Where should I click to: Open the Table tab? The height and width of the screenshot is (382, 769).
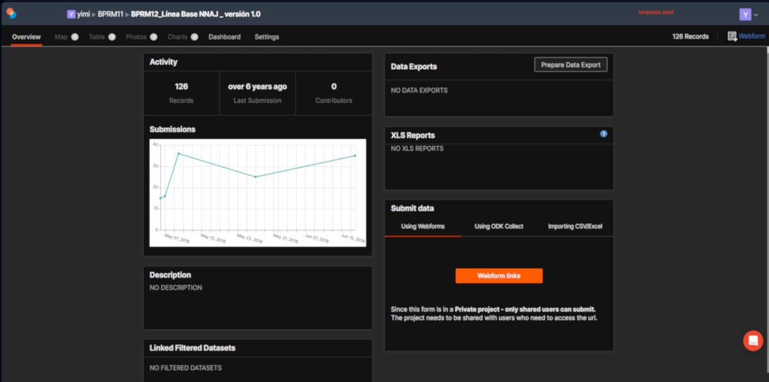(x=97, y=37)
